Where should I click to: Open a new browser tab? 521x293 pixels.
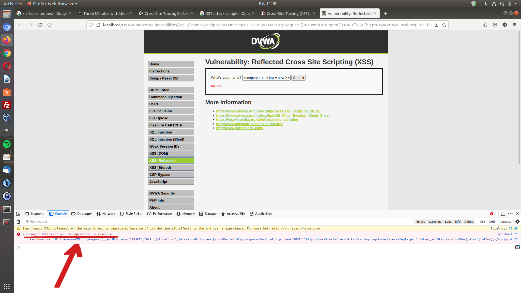385,13
